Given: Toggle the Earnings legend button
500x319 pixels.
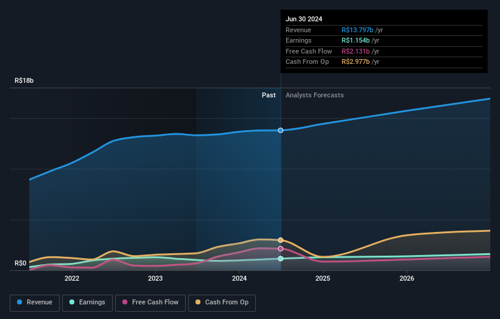Looking at the screenshot, I should pos(87,303).
